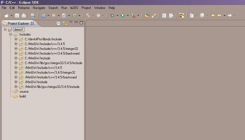Select the build folder
245x140 pixels.
tap(22, 96)
